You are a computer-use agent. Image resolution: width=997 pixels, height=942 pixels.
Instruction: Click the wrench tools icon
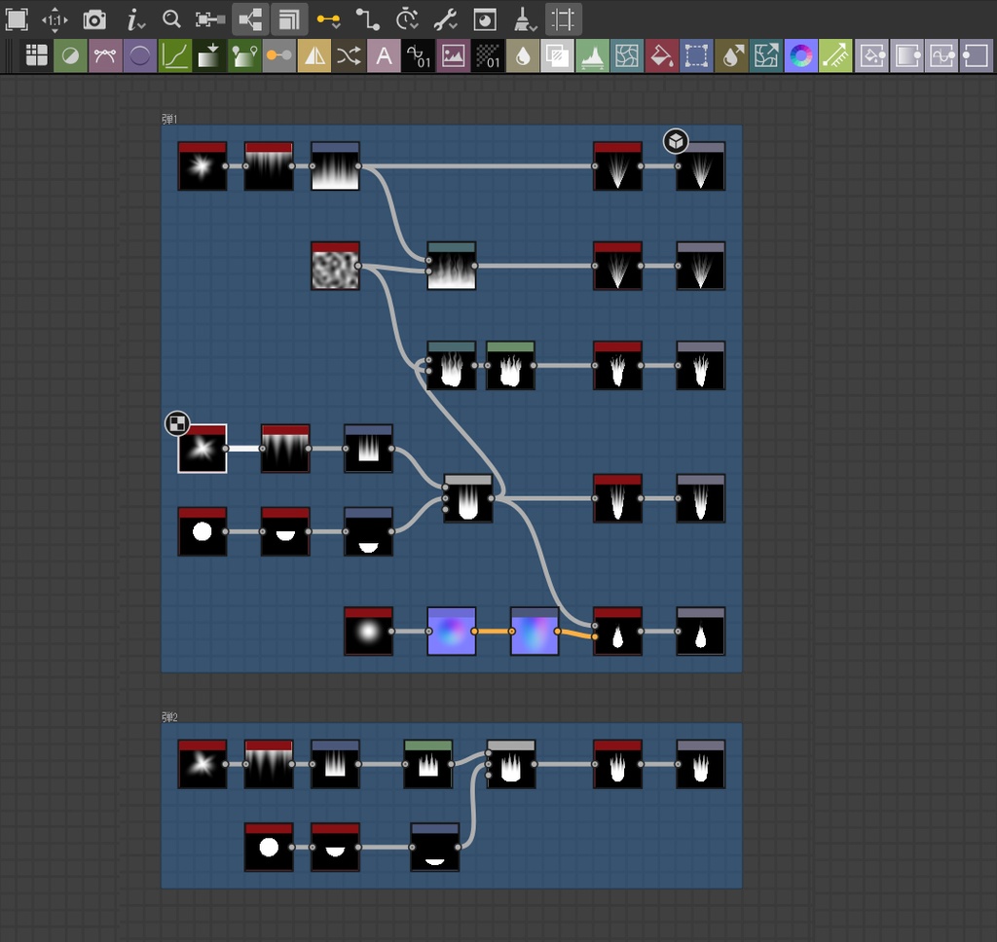pyautogui.click(x=445, y=18)
